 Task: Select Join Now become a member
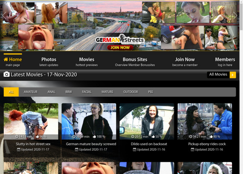coord(185,62)
